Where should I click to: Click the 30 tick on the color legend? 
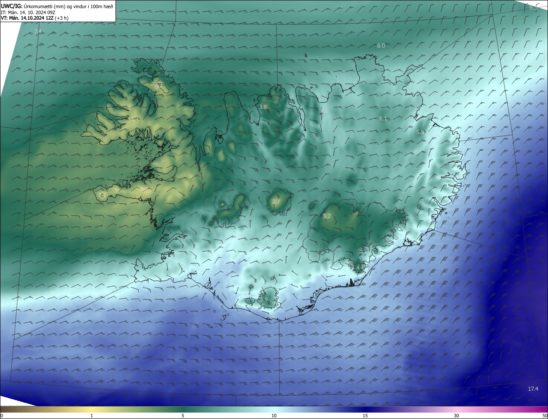pos(456,416)
